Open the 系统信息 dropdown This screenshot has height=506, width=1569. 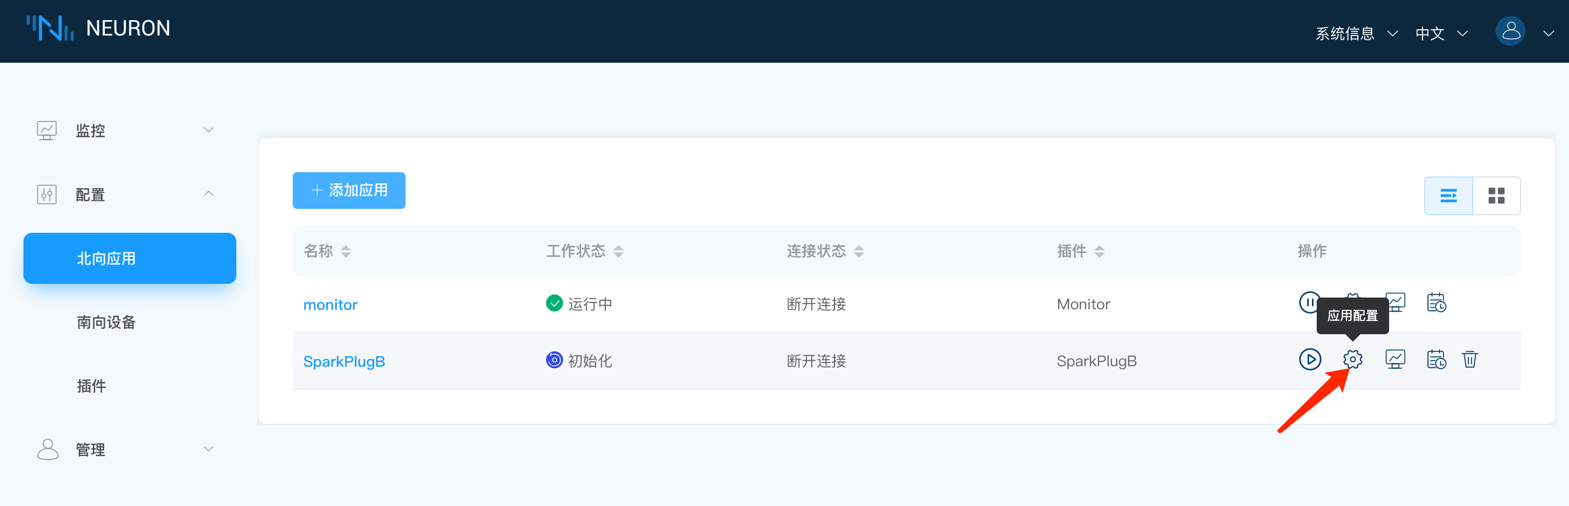(1356, 33)
